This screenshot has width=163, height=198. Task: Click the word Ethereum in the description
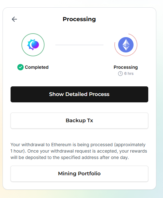[x=61, y=145]
